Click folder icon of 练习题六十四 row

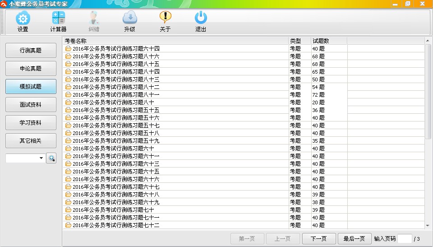[x=68, y=49]
